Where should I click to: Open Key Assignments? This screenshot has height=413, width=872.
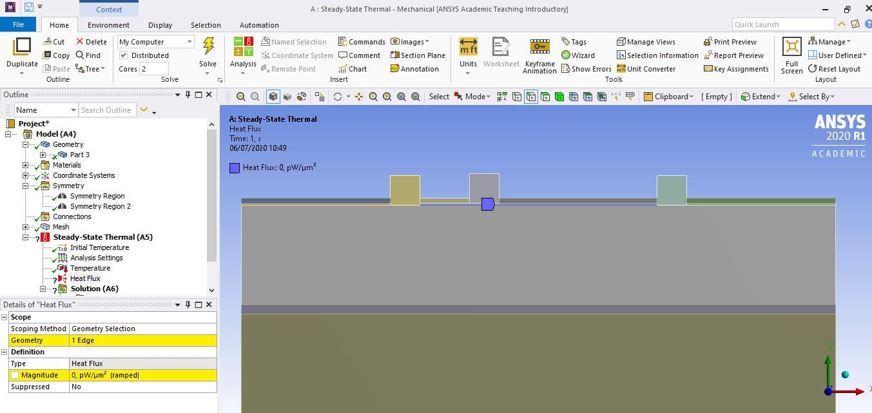tap(736, 69)
